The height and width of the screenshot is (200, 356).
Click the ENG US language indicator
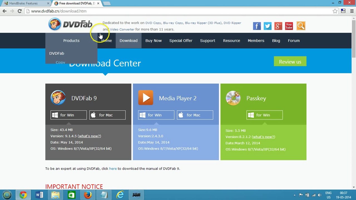click(328, 195)
